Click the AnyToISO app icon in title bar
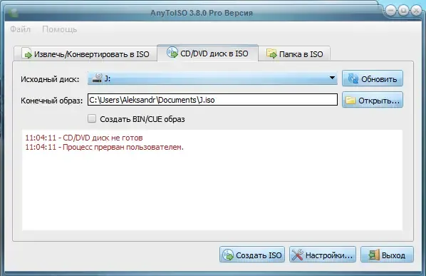This screenshot has height=276, width=426. pos(13,13)
